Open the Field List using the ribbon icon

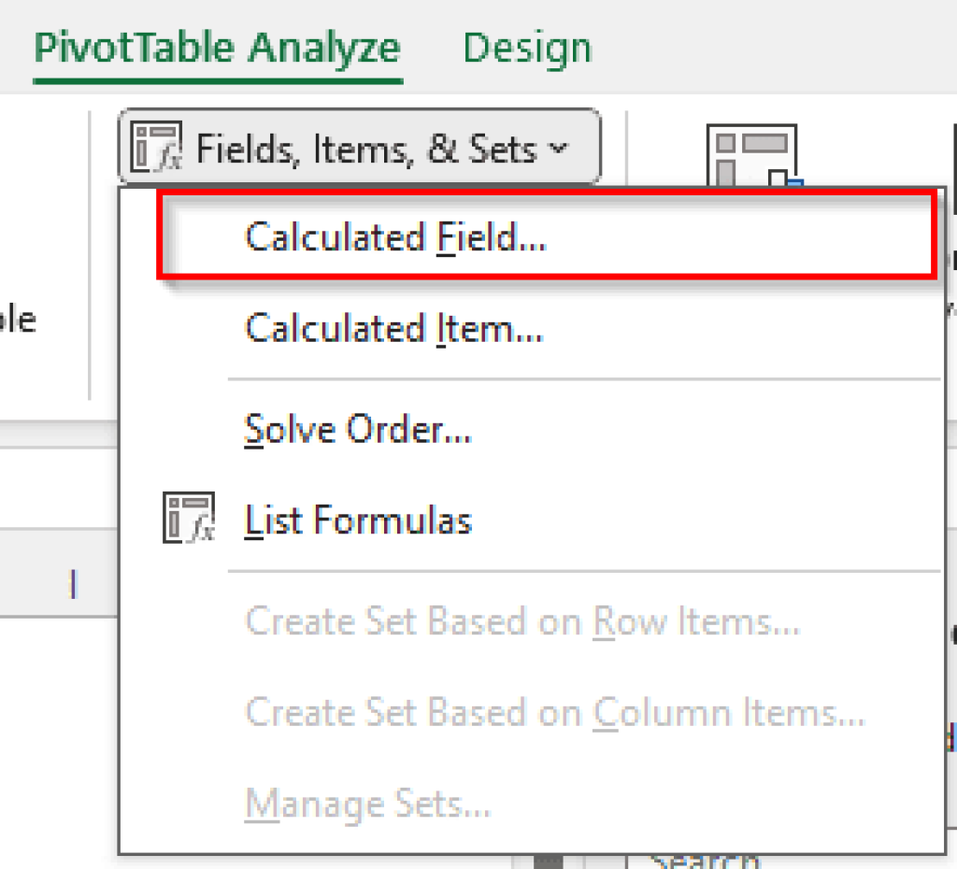click(x=753, y=150)
